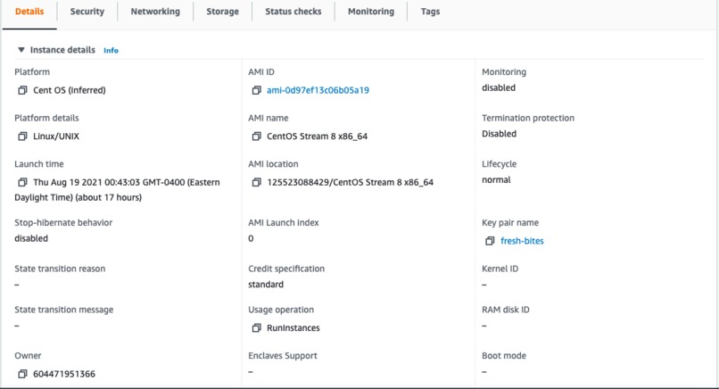Select the Details tab
Viewport: 719px width, 389px height.
[29, 12]
